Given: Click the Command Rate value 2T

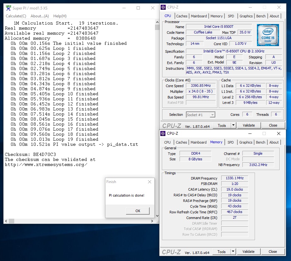Looking at the screenshot, I should [235, 217].
